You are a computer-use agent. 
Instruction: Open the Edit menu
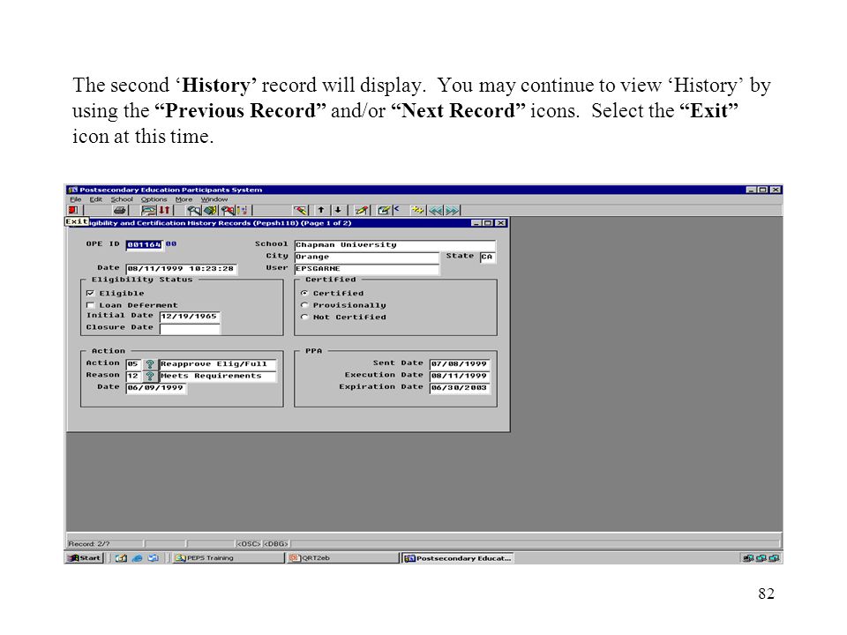[95, 199]
